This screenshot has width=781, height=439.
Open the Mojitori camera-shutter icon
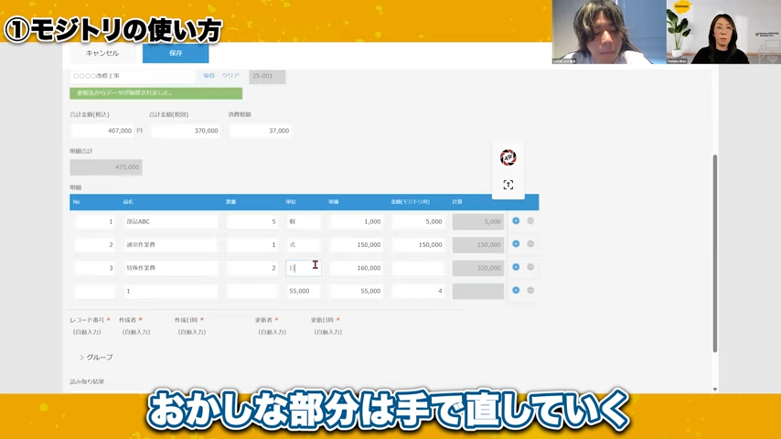click(508, 157)
